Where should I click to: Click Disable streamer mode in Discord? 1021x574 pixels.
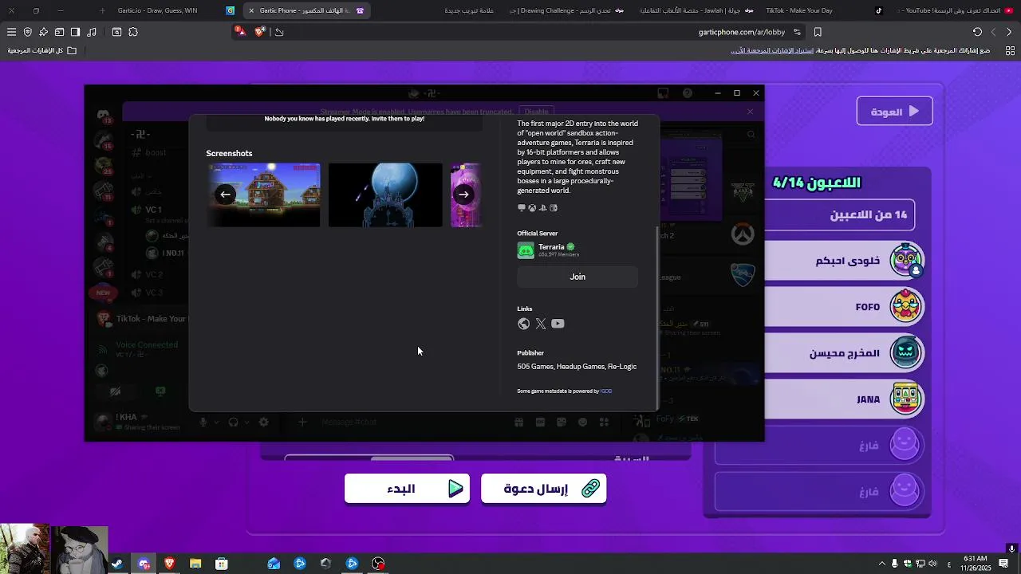pyautogui.click(x=536, y=112)
